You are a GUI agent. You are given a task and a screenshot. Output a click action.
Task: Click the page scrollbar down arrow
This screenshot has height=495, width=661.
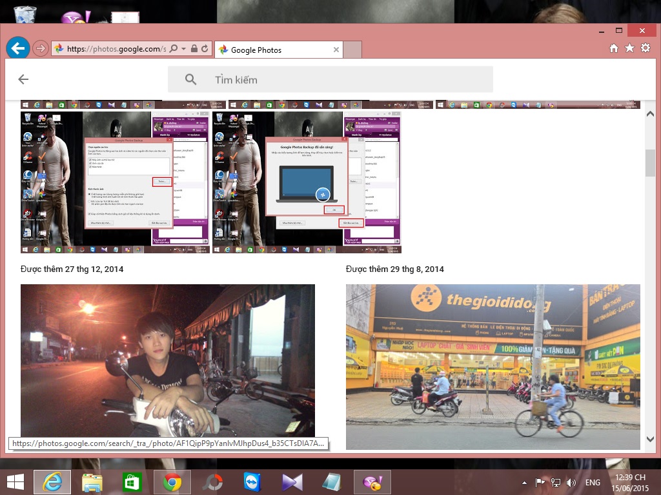pyautogui.click(x=650, y=439)
